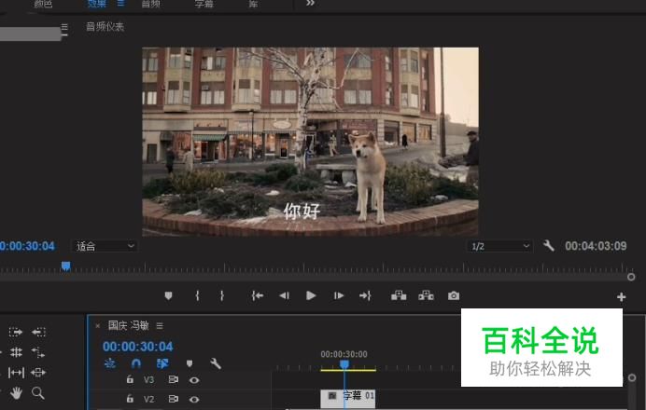Switch to the 音频 workspace tab
646x410 pixels.
(151, 4)
